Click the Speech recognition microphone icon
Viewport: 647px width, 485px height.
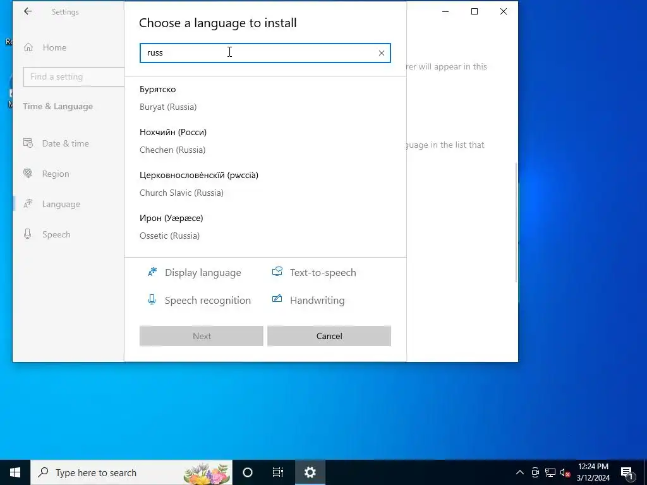152,300
